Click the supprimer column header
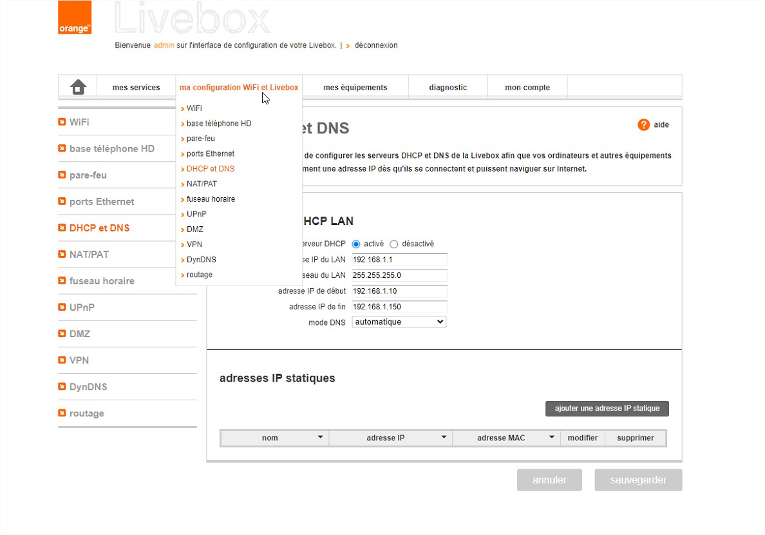 [635, 438]
